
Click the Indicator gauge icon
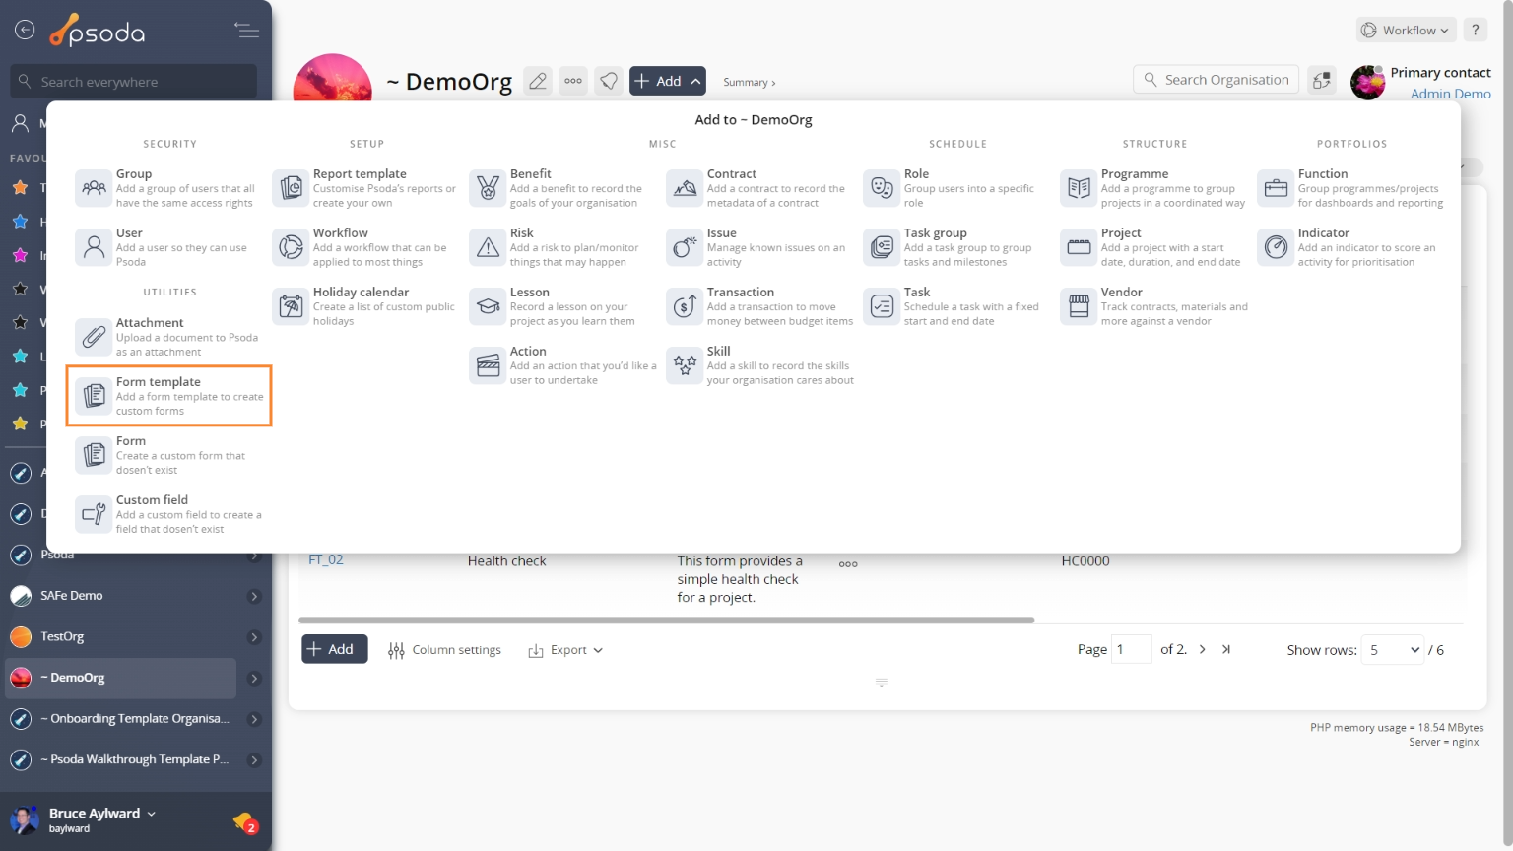[1276, 247]
